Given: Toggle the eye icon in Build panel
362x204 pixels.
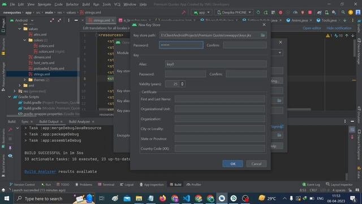Looking at the screenshot, I should 10,156.
